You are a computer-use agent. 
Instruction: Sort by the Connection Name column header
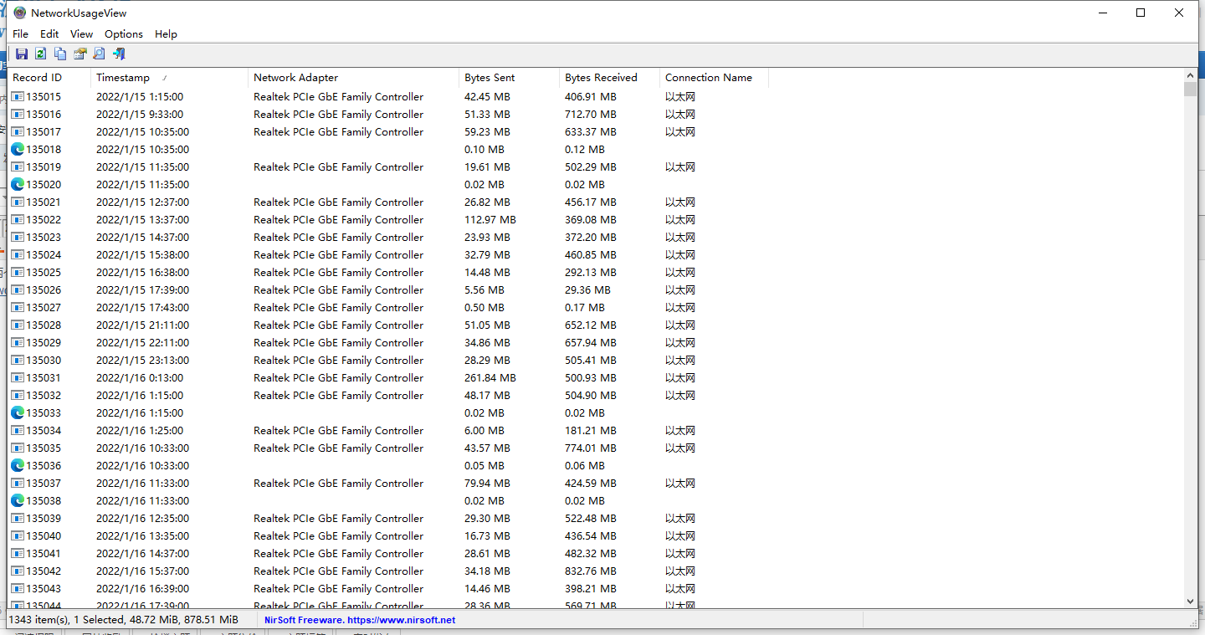pos(715,78)
